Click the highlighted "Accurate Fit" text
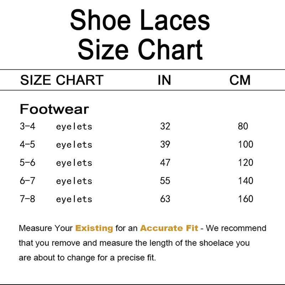This screenshot has width=285, height=285. pyautogui.click(x=169, y=228)
